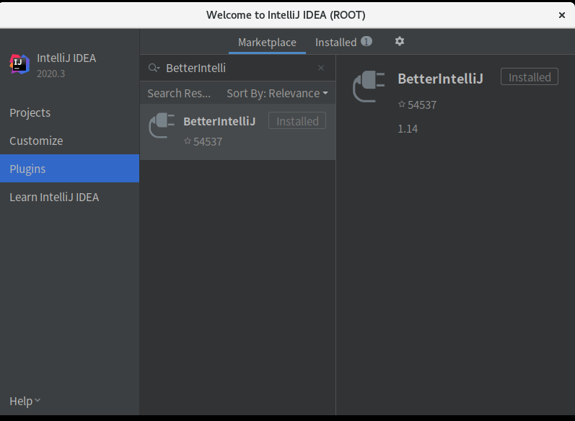This screenshot has width=575, height=421.
Task: Select the Plugins section
Action: coord(70,169)
